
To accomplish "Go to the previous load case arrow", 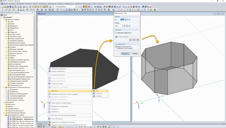I will (x=79, y=7).
